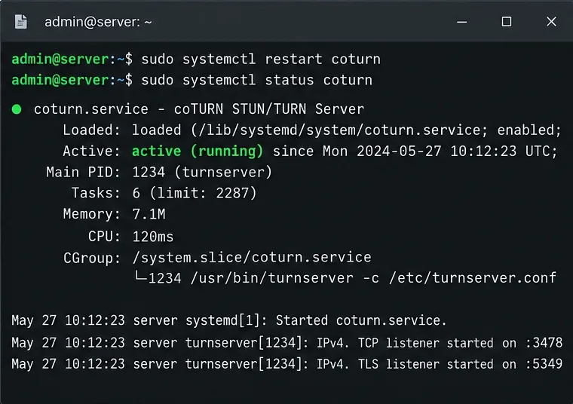
Task: Click the 'sudo systemctl status coturn' command
Action: (x=257, y=80)
